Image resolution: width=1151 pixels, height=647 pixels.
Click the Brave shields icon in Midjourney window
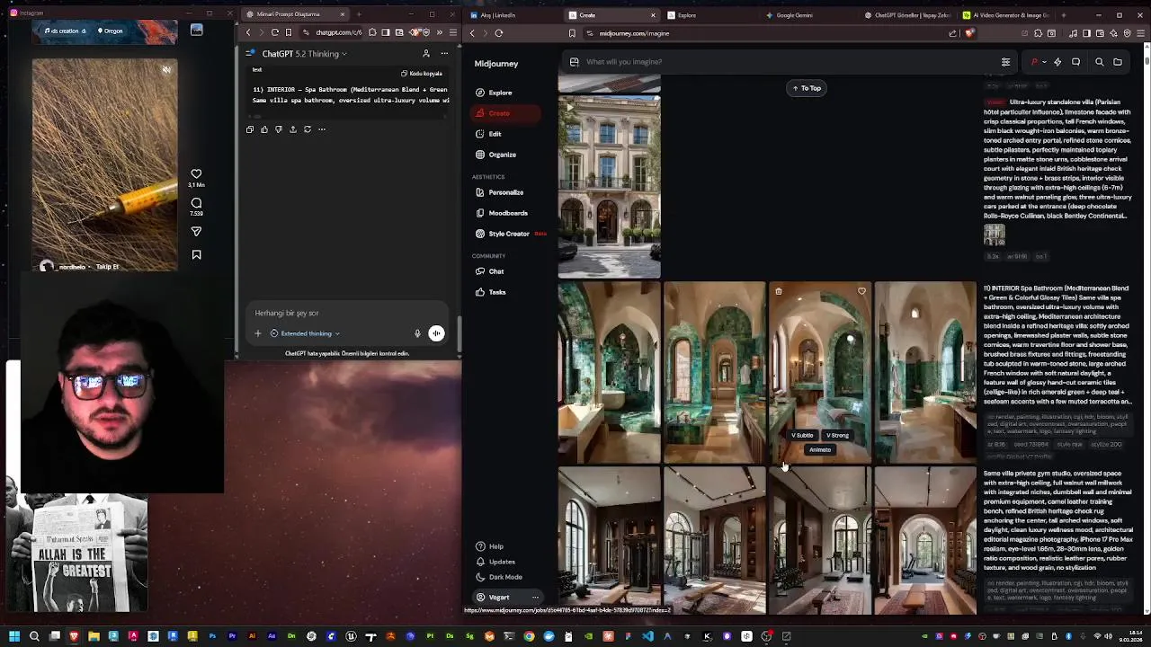click(x=968, y=33)
